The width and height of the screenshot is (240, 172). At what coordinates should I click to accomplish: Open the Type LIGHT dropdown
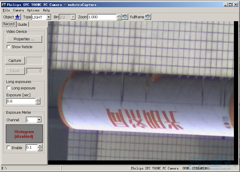[x=49, y=17]
